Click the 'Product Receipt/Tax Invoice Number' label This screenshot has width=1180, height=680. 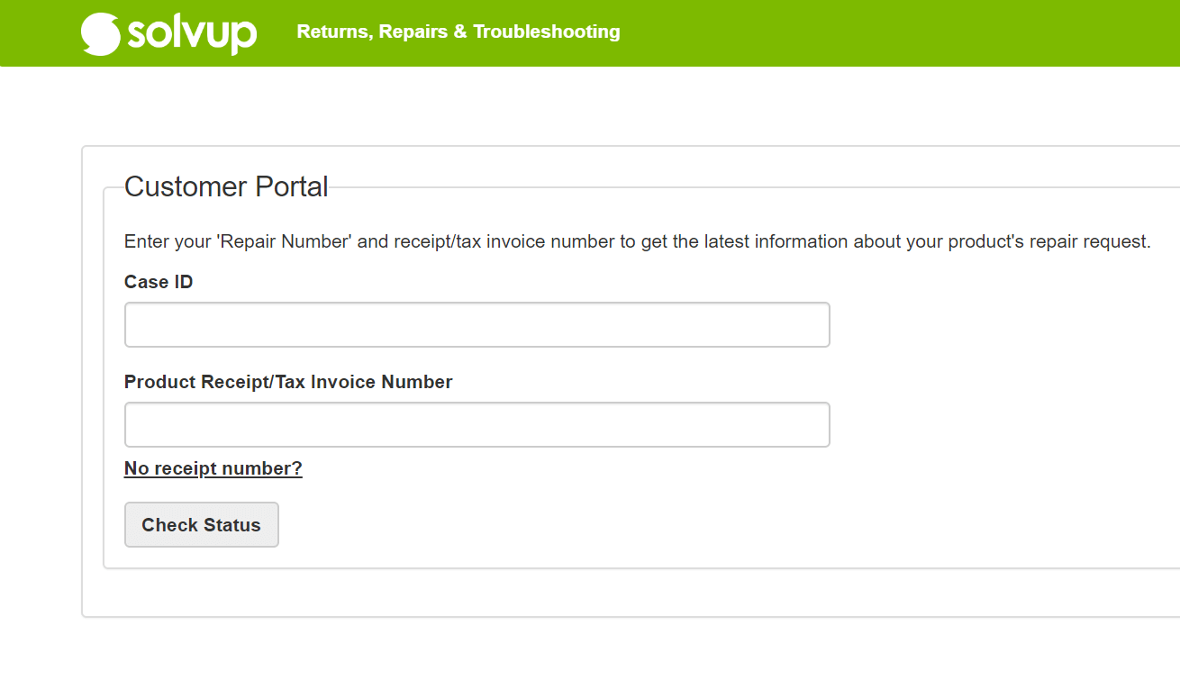[288, 382]
